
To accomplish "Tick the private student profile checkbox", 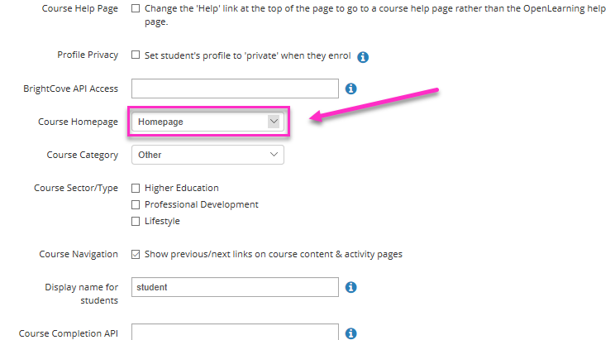I will 136,55.
